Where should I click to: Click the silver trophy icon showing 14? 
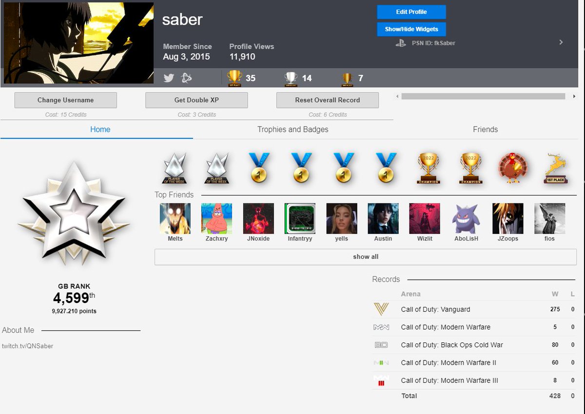[291, 78]
